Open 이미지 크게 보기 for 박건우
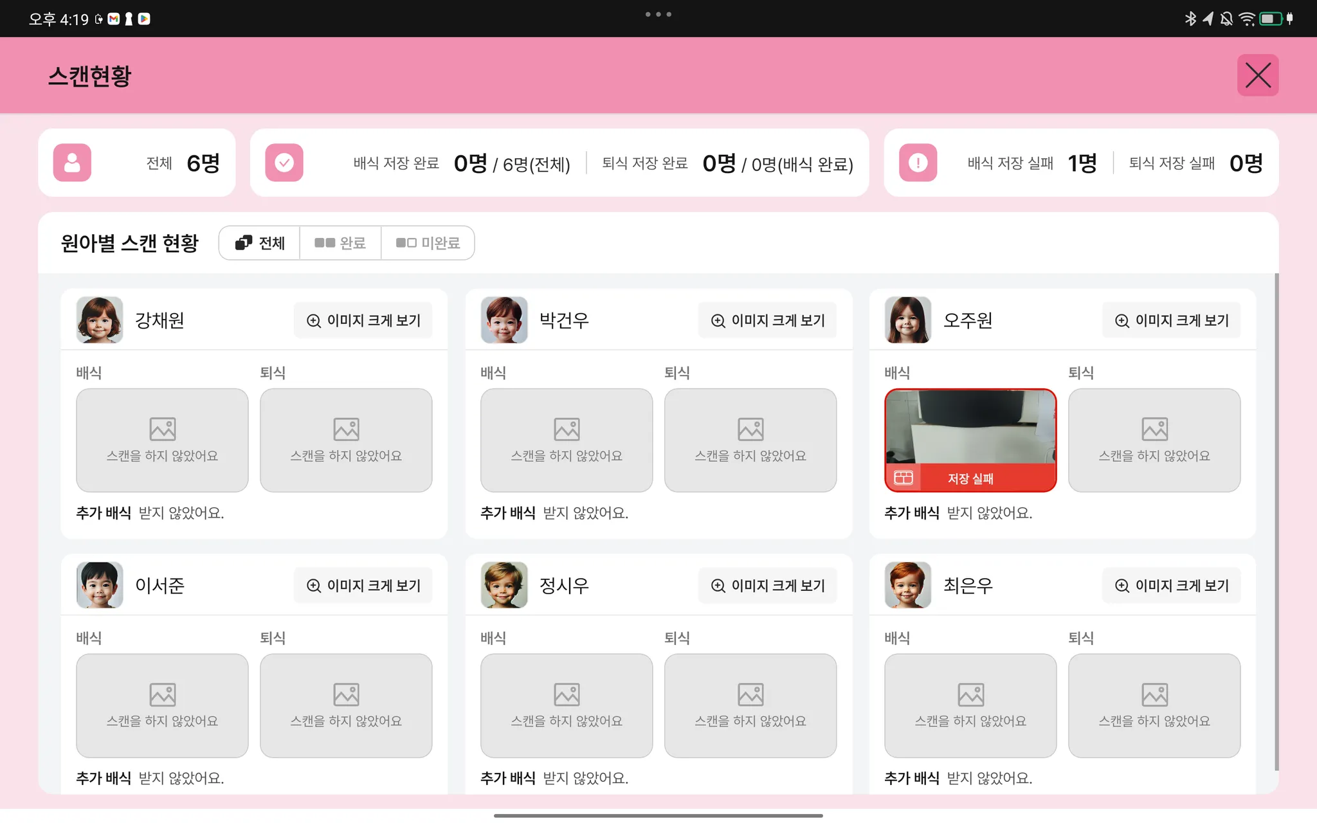This screenshot has height=823, width=1317. (768, 320)
